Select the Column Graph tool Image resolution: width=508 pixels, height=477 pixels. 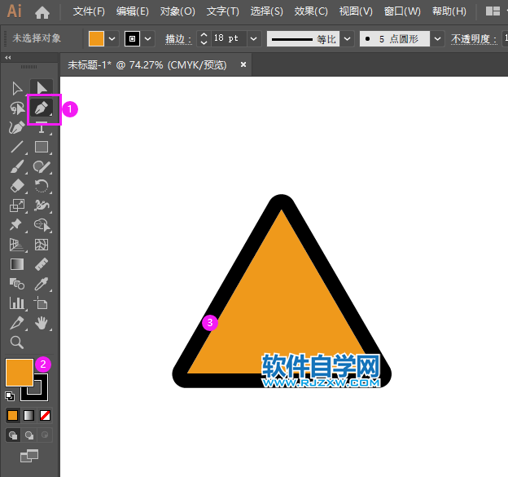click(x=17, y=303)
